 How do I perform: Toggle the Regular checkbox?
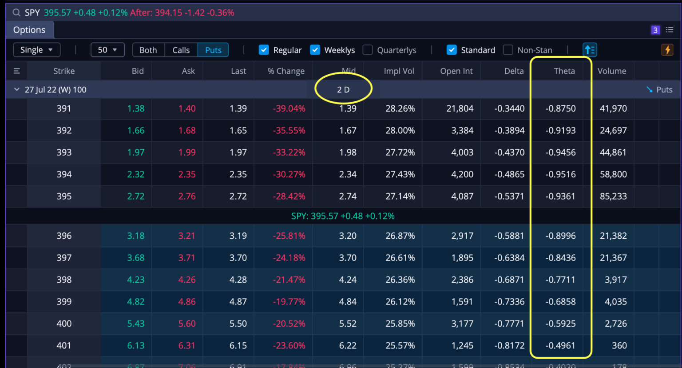(264, 50)
